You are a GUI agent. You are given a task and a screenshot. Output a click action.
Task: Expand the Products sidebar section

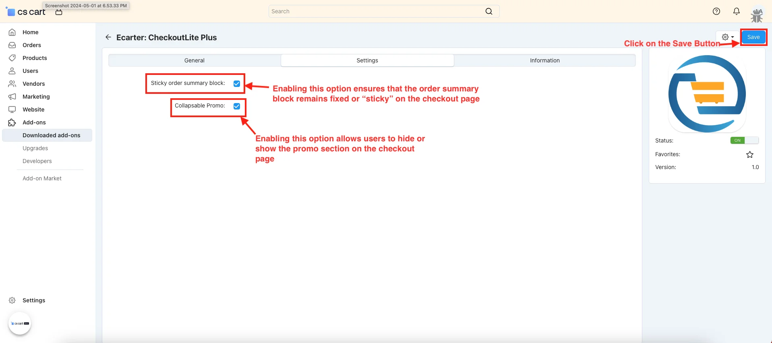coord(35,58)
